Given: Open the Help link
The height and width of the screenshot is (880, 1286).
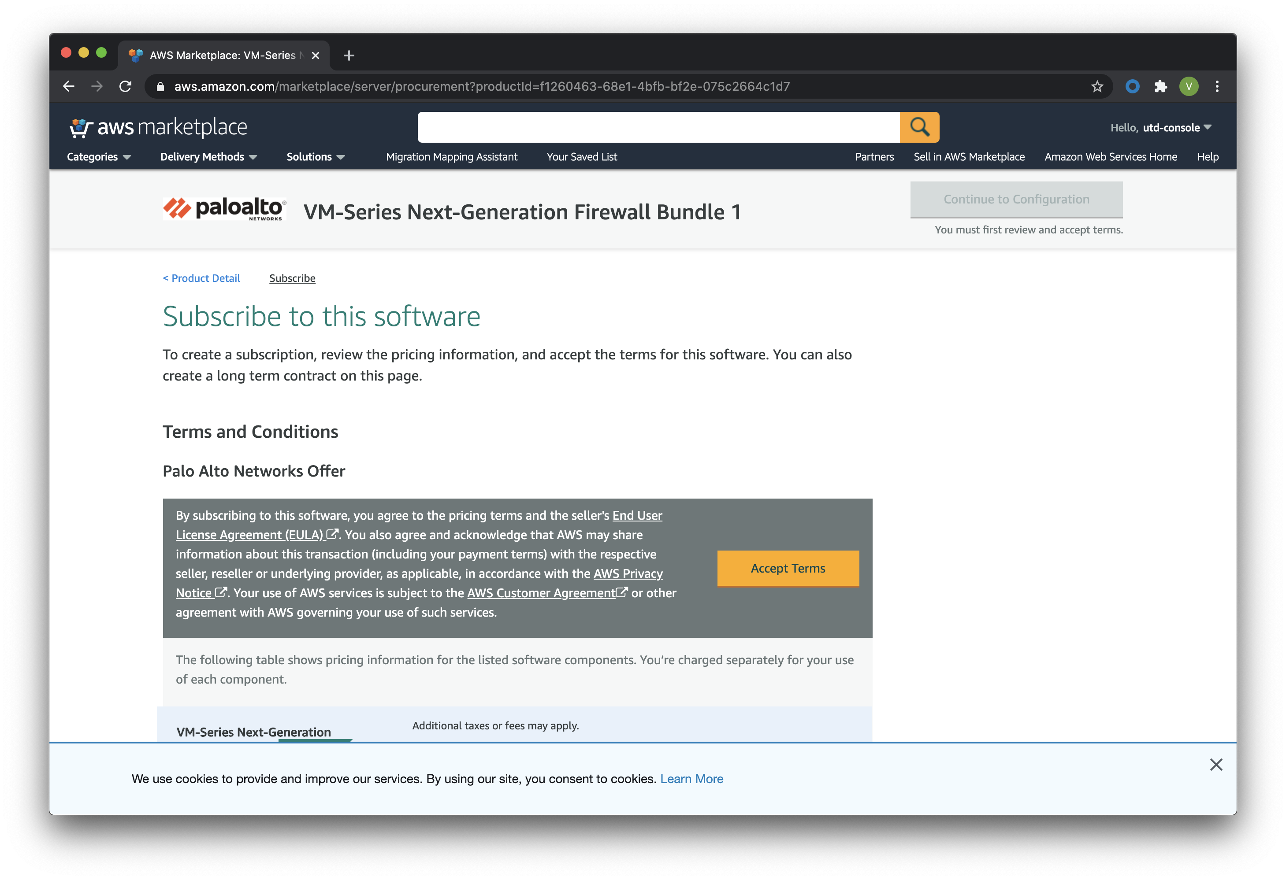Looking at the screenshot, I should (1208, 156).
